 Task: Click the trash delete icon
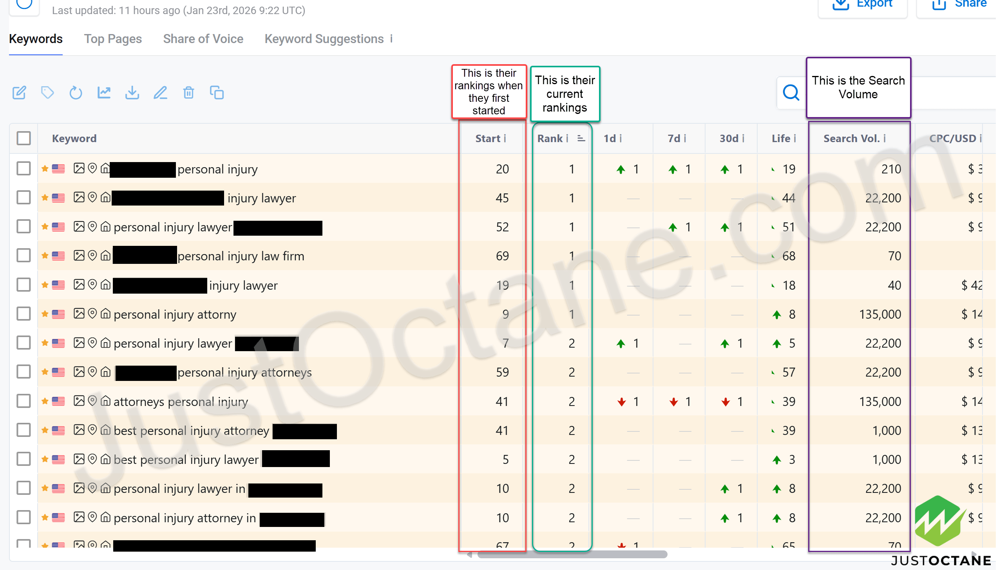pos(188,93)
